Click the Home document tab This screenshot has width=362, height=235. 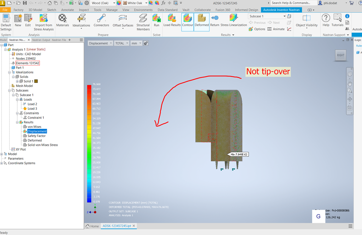[x=92, y=226]
